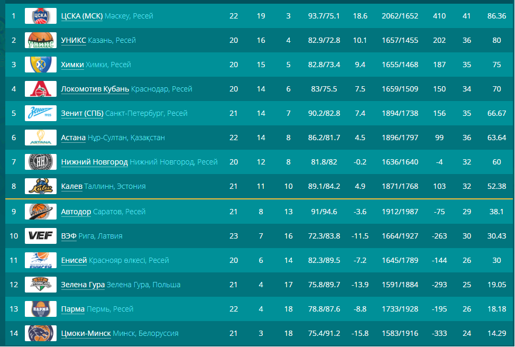Screen dimensions: 515x347
Task: Click the location text Рига, Латвия
Action: coord(100,236)
